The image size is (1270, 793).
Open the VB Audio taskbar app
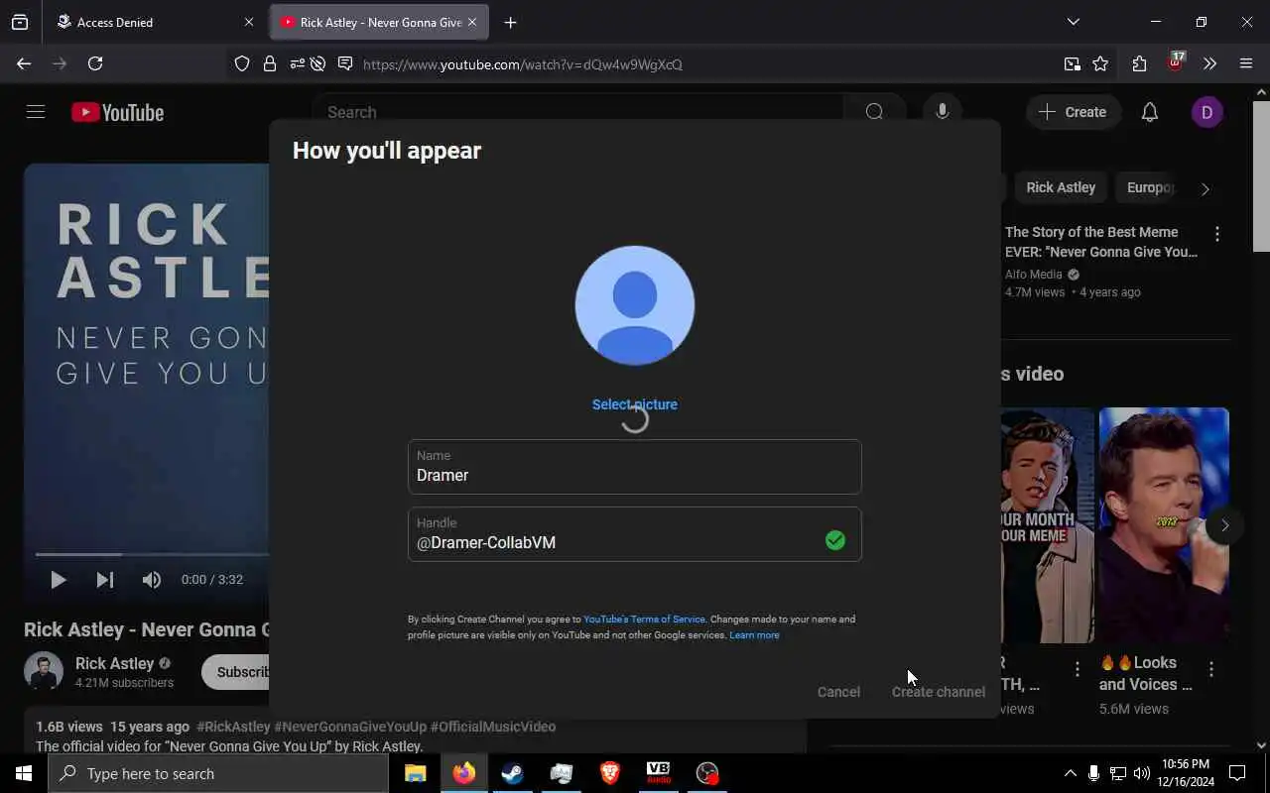coord(658,773)
